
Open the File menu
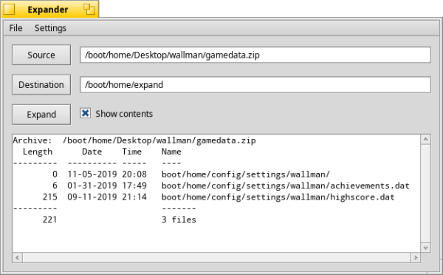click(x=16, y=28)
